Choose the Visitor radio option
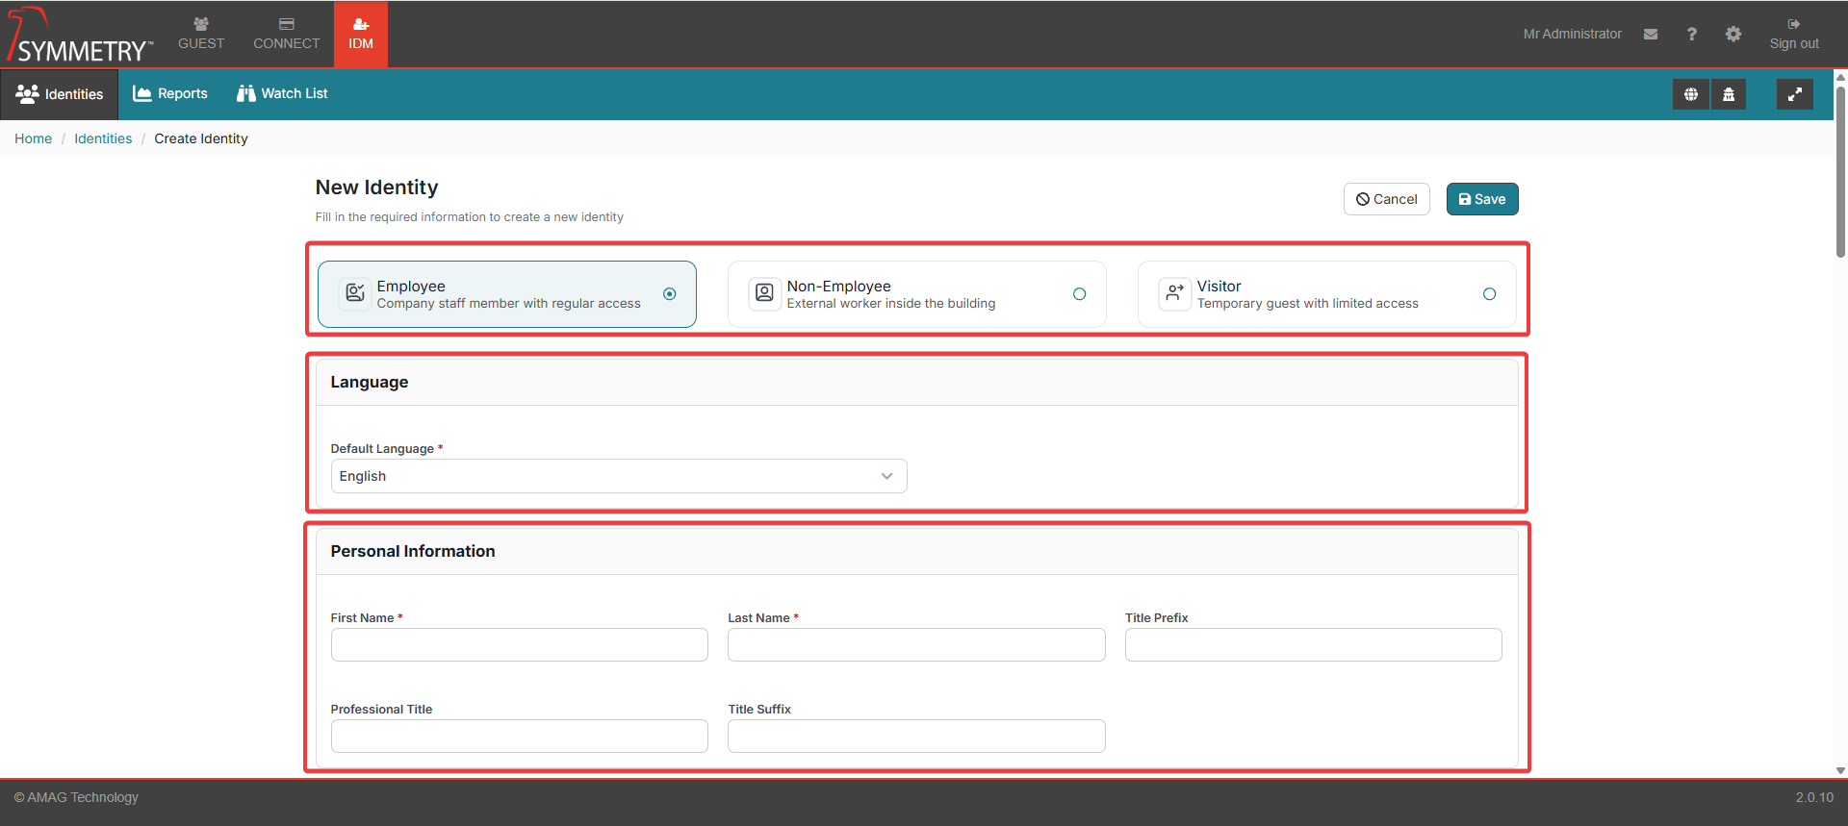1848x826 pixels. pyautogui.click(x=1489, y=294)
